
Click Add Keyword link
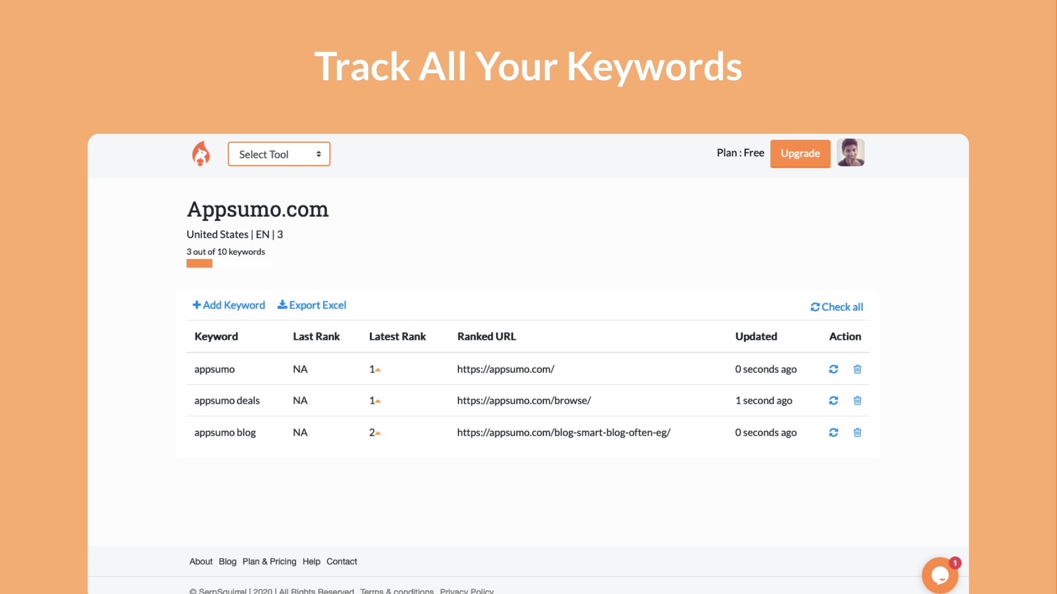pos(228,305)
